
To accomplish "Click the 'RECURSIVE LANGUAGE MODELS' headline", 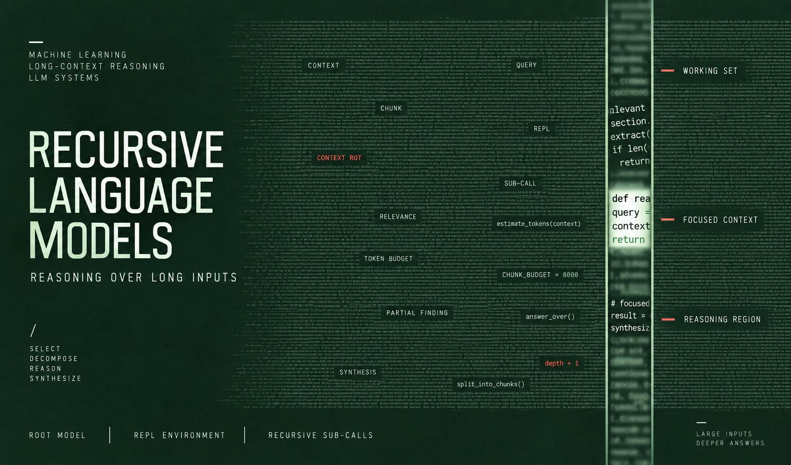I will pyautogui.click(x=126, y=194).
